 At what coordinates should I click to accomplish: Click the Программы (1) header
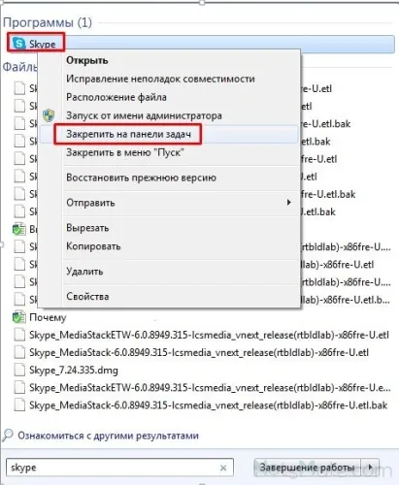point(48,22)
